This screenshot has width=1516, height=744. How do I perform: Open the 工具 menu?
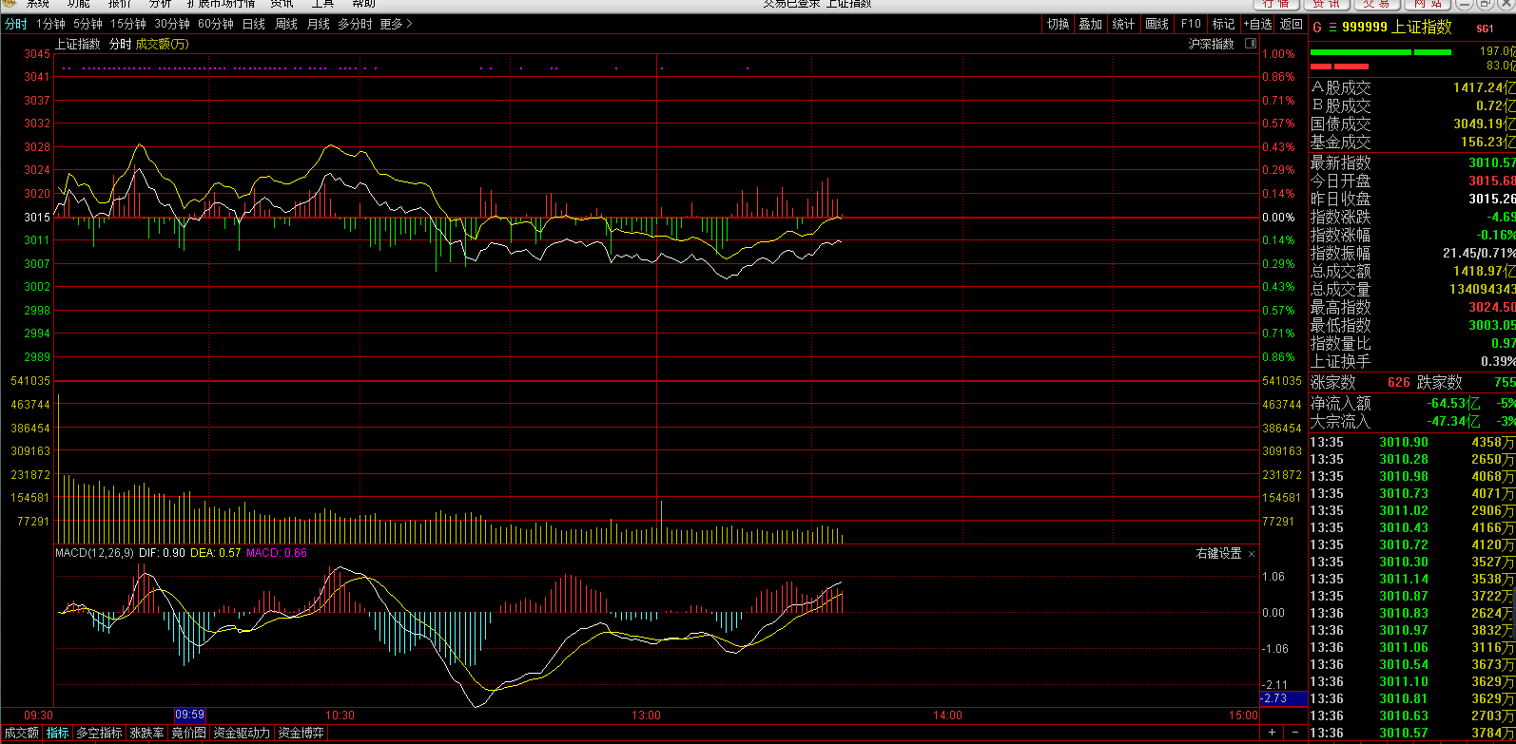click(322, 4)
